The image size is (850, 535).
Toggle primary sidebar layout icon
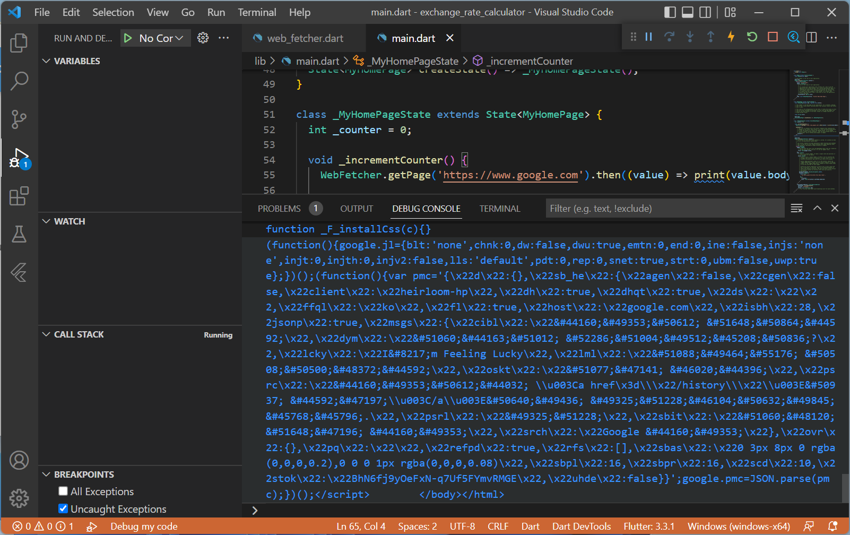670,12
